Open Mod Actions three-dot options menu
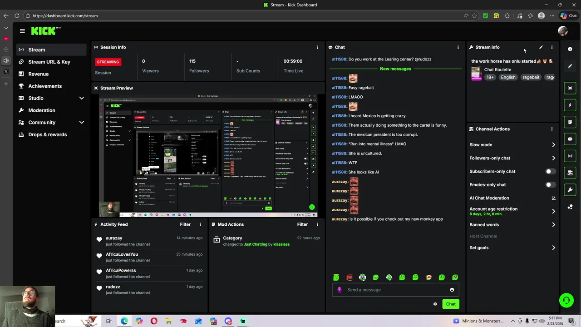 tap(317, 224)
